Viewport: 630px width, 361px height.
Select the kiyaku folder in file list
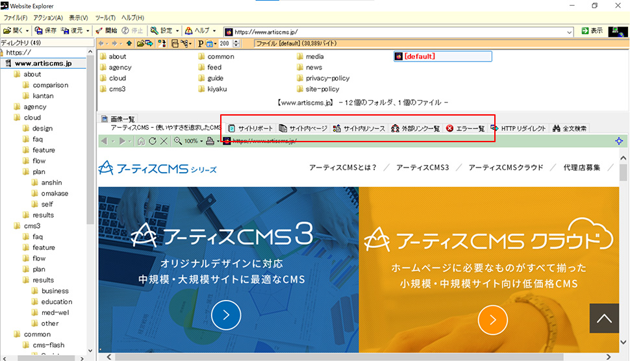coord(212,89)
